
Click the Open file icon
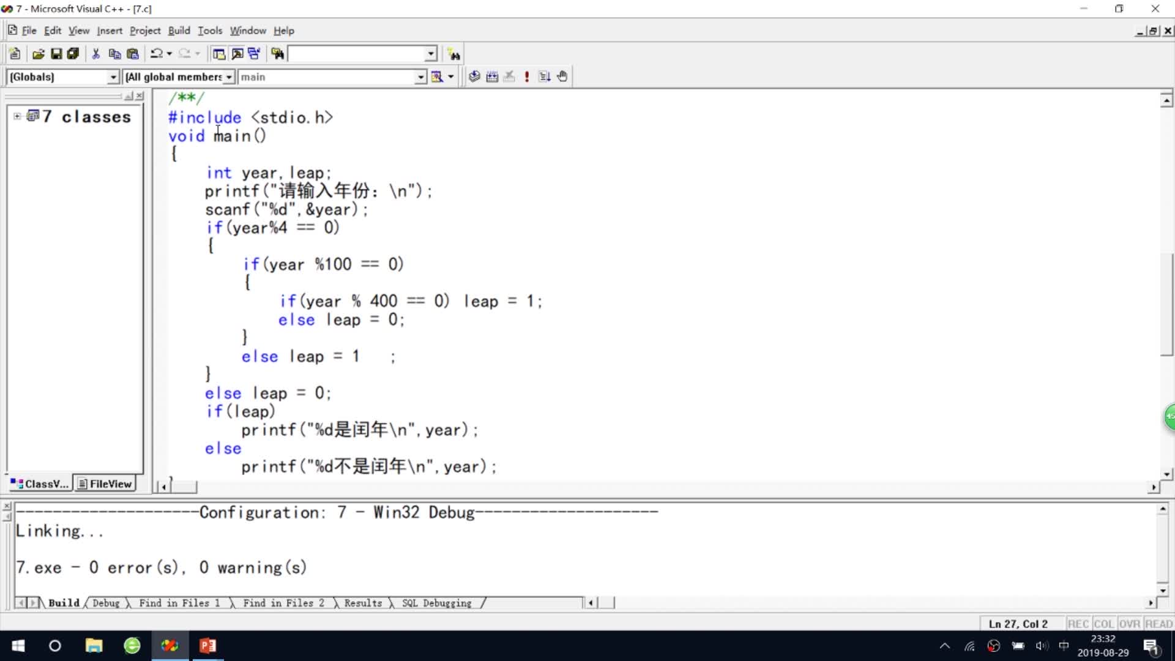[38, 54]
